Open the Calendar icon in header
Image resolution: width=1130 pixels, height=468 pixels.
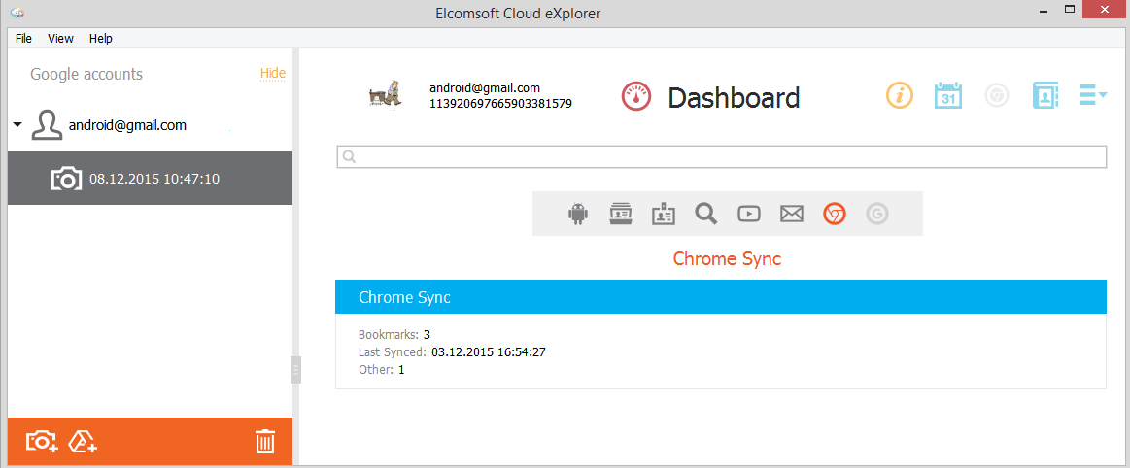coord(948,95)
